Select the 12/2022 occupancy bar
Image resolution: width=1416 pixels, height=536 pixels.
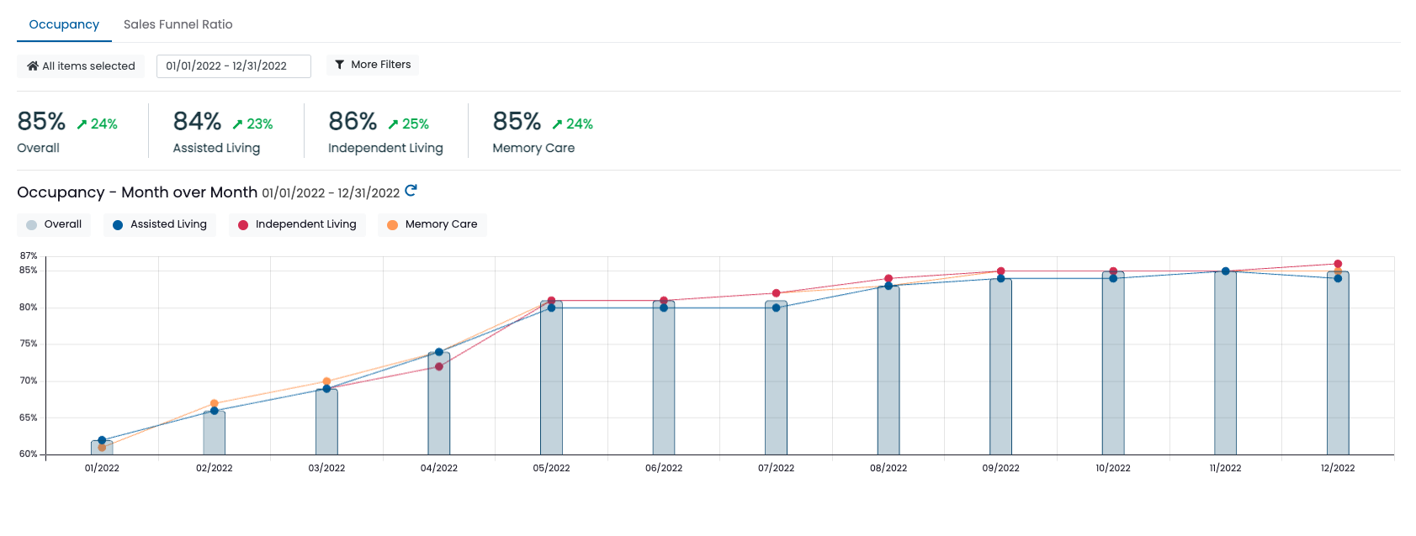[x=1338, y=363]
